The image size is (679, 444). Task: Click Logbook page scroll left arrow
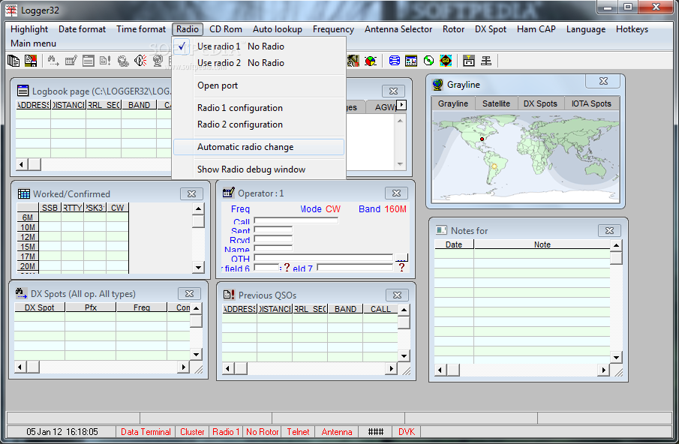tap(22, 164)
